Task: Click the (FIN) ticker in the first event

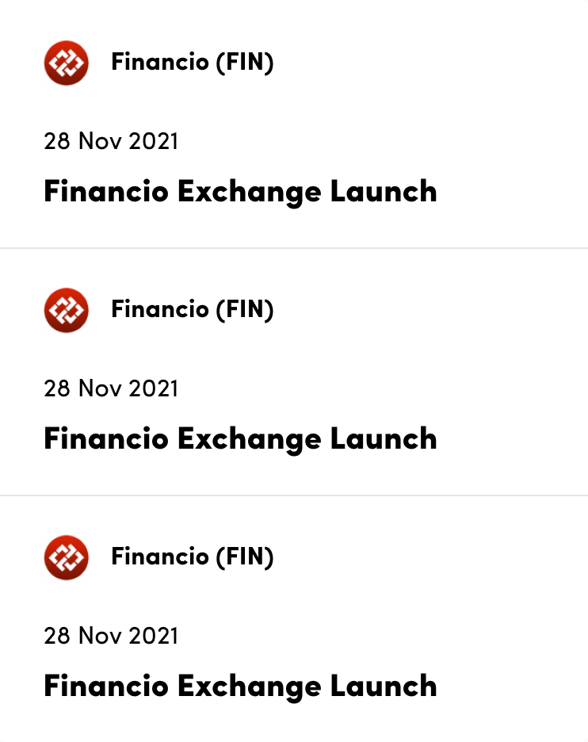Action: [245, 63]
